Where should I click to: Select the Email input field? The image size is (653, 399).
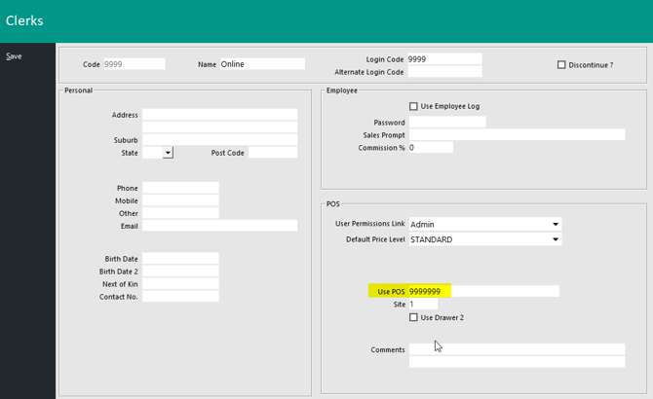tap(218, 226)
